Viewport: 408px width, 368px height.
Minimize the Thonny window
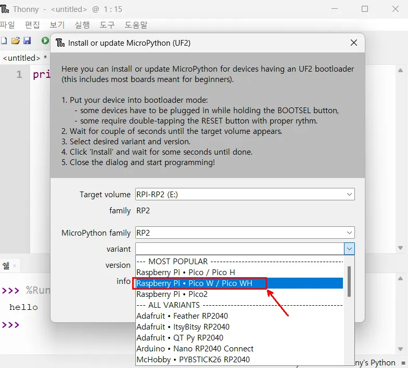[335, 9]
